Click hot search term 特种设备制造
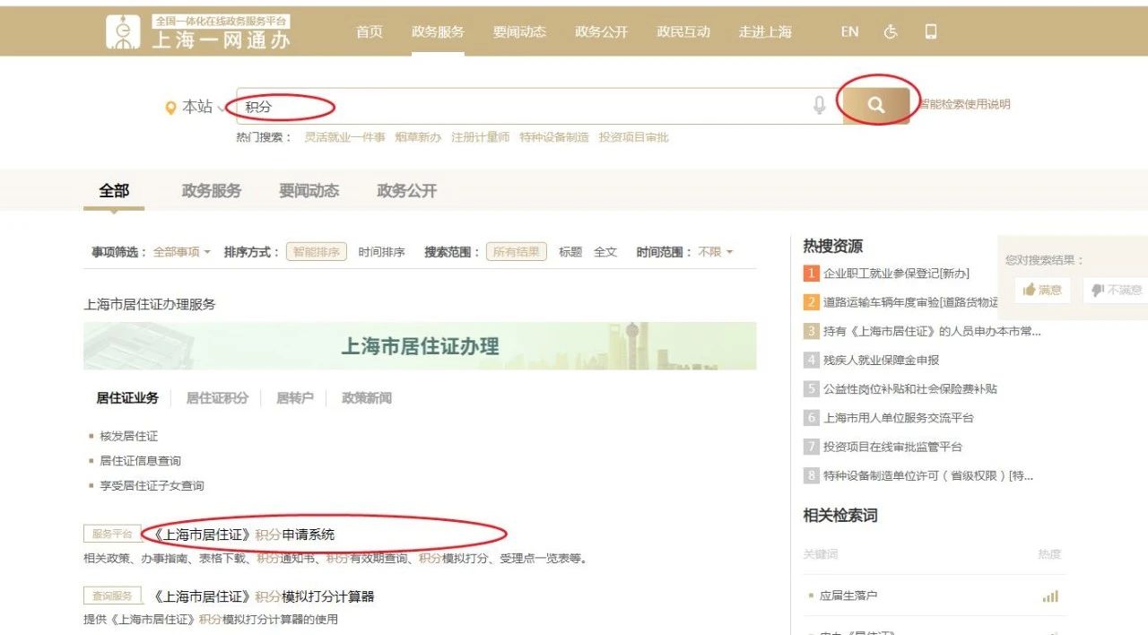 click(554, 137)
